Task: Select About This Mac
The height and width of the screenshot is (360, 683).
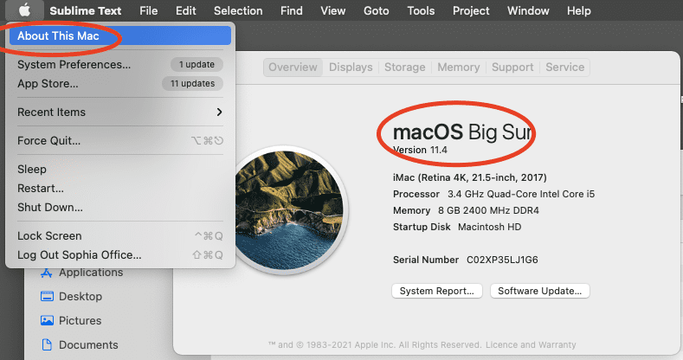Action: (120, 35)
